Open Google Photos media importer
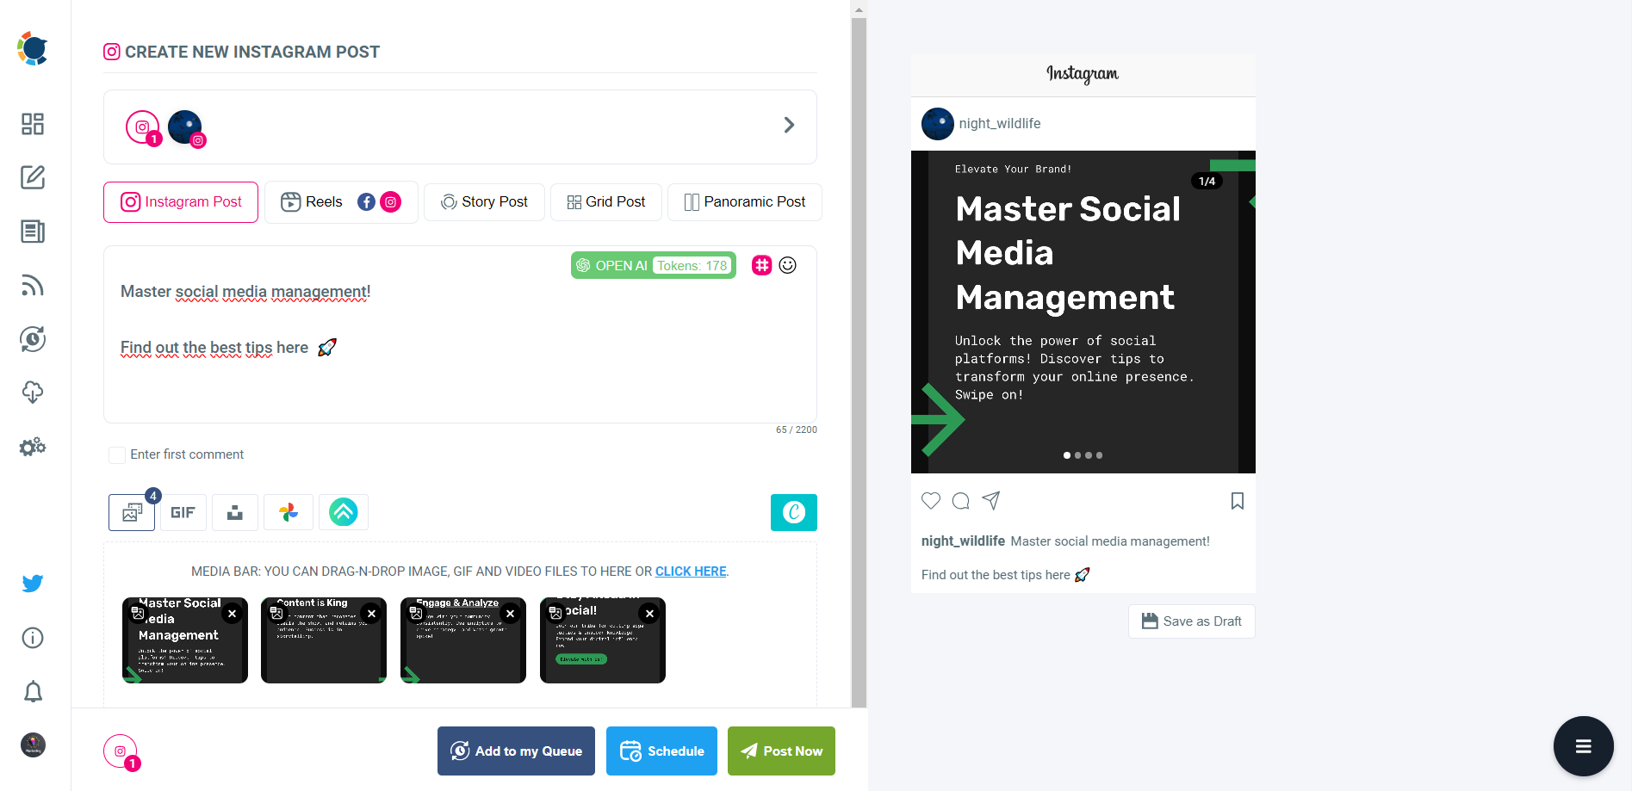 (x=288, y=512)
